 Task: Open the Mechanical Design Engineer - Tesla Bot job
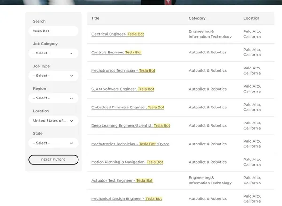tap(126, 199)
